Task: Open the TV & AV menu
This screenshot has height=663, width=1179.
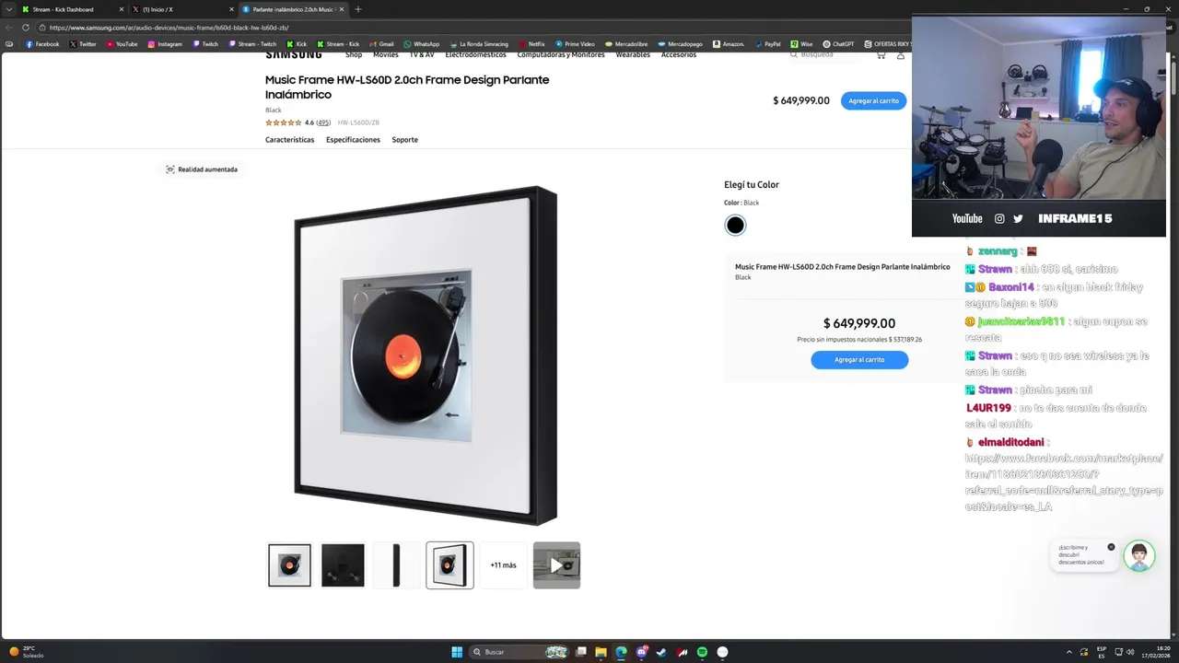Action: [x=421, y=55]
